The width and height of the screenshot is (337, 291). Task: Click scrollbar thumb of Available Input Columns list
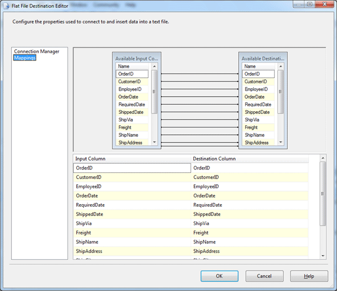pyautogui.click(x=154, y=92)
